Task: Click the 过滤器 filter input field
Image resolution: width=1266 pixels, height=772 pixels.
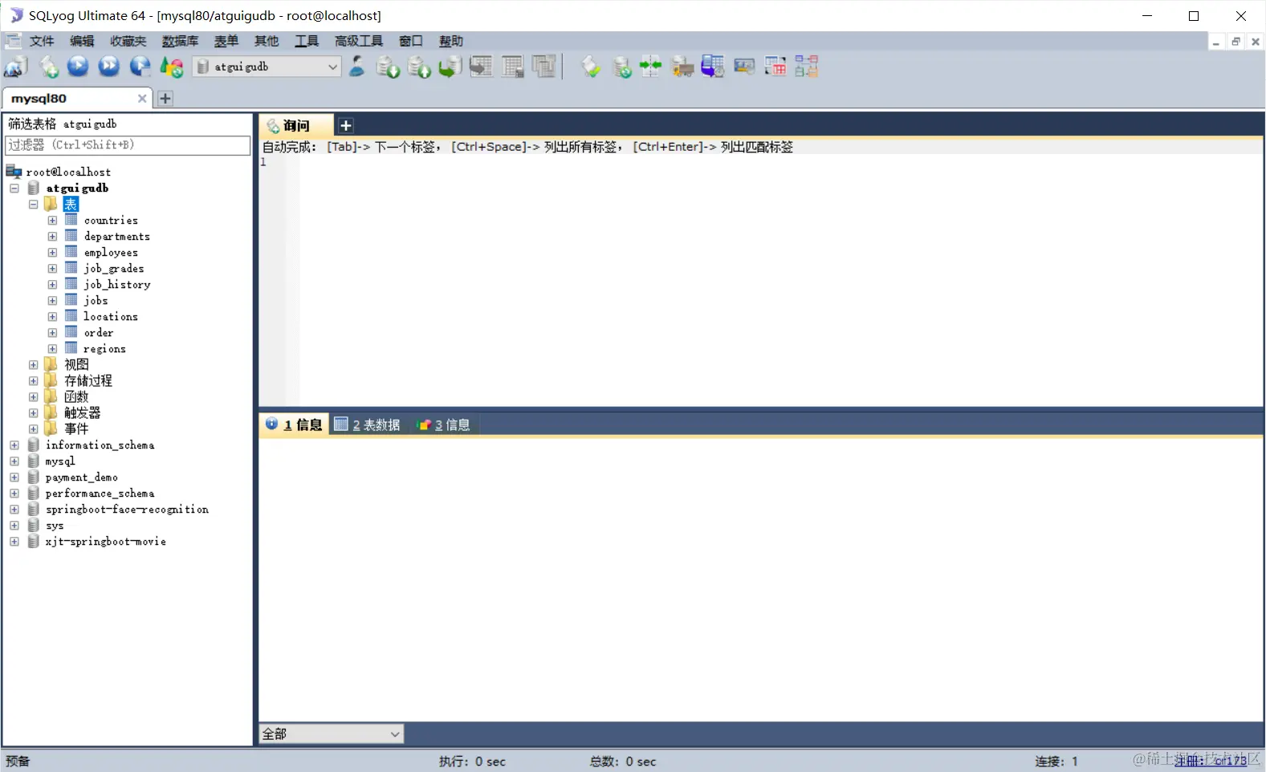Action: (x=128, y=145)
